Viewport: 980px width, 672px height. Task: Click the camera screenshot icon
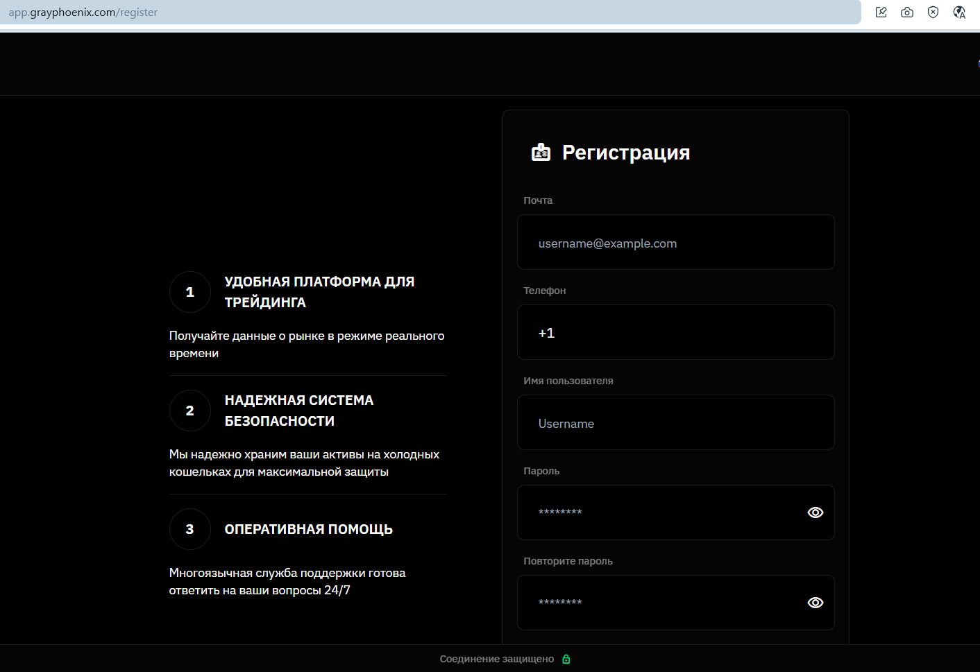(907, 12)
